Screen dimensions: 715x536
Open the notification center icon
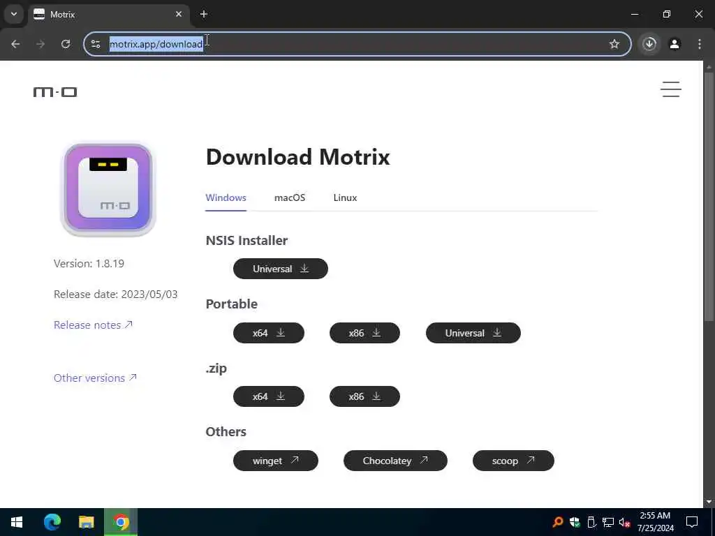692,522
